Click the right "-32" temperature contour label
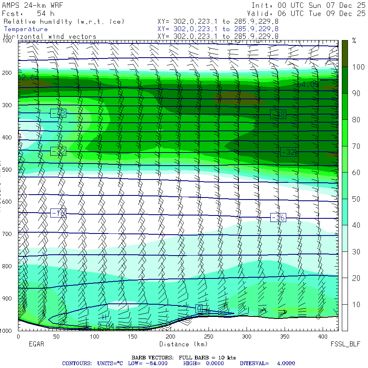Image resolution: width=368 pixels, height=368 pixels. (x=288, y=152)
